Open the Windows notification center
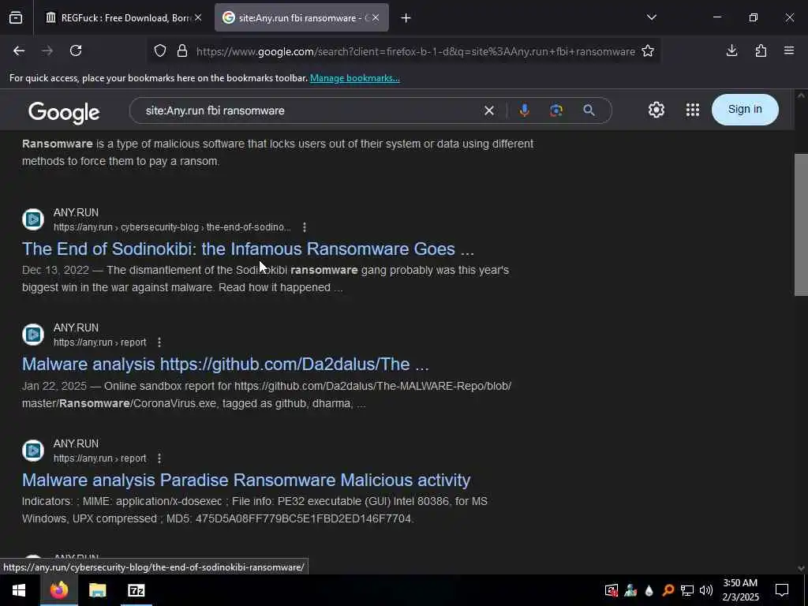 (782, 590)
